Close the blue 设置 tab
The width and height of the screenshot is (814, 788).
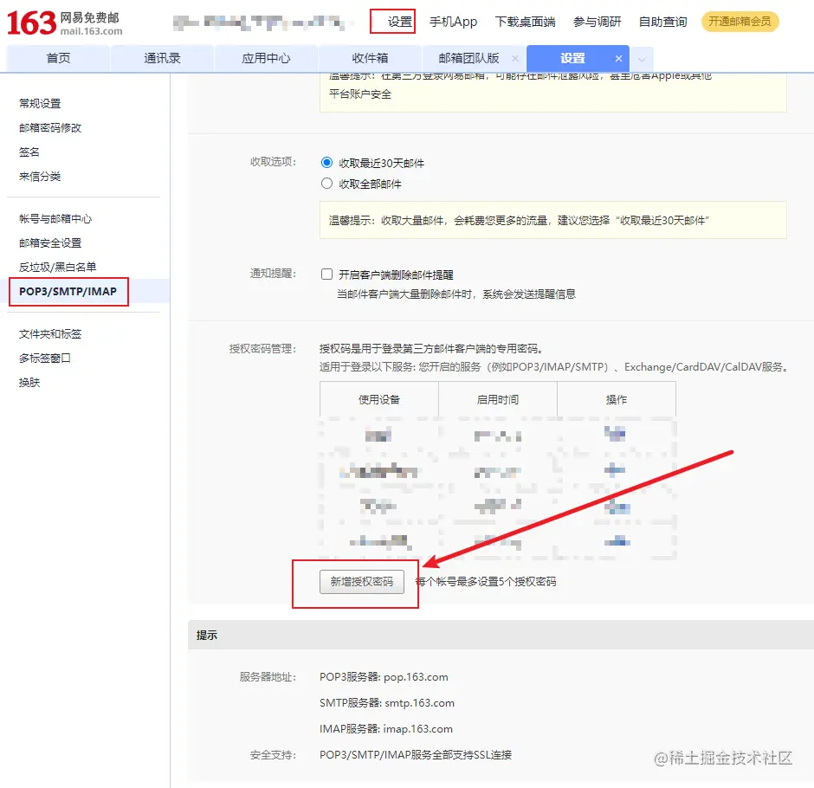pyautogui.click(x=618, y=58)
